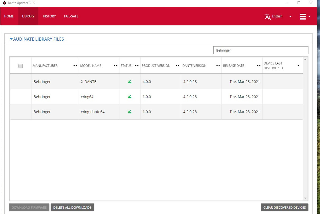
Task: Select the LIBRARY tab
Action: tap(28, 16)
